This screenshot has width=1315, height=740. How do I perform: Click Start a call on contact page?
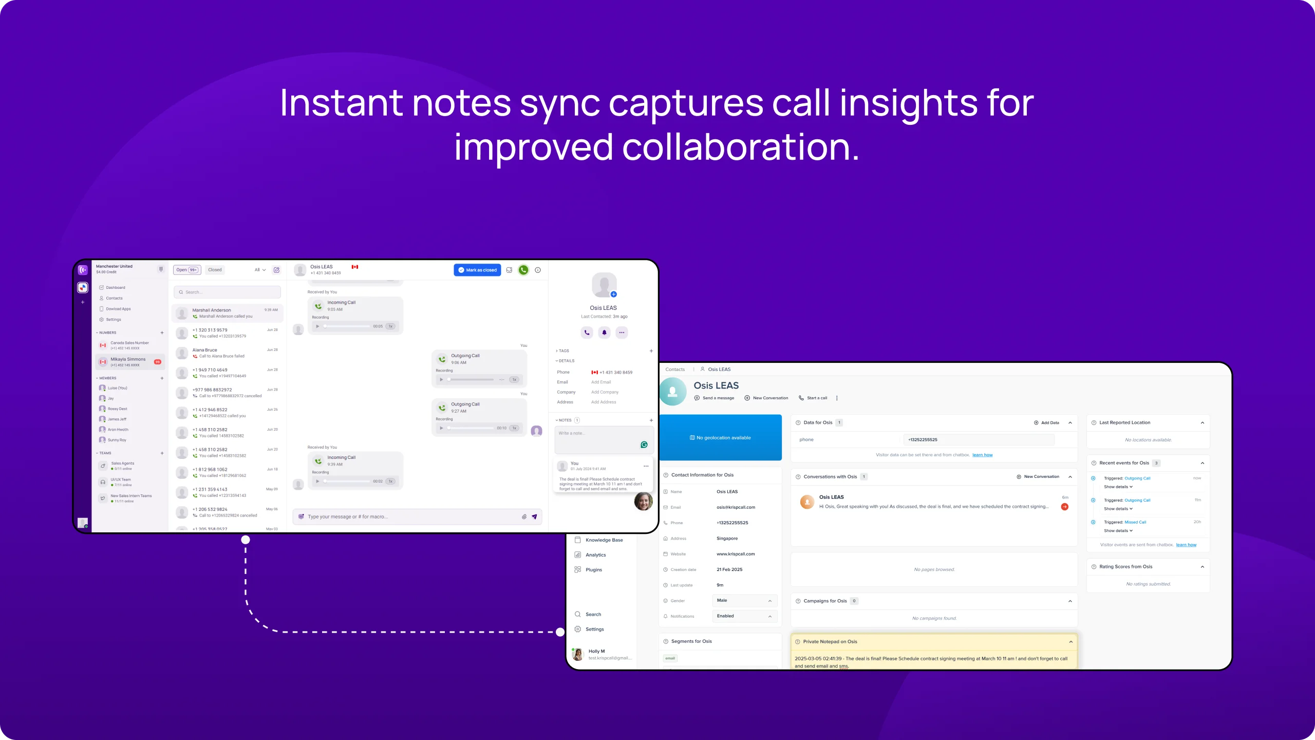813,398
